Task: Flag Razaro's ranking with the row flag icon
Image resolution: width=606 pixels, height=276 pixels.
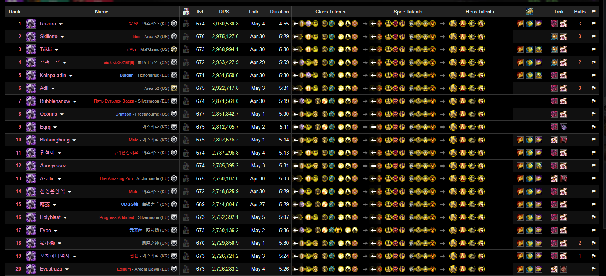Action: (593, 24)
